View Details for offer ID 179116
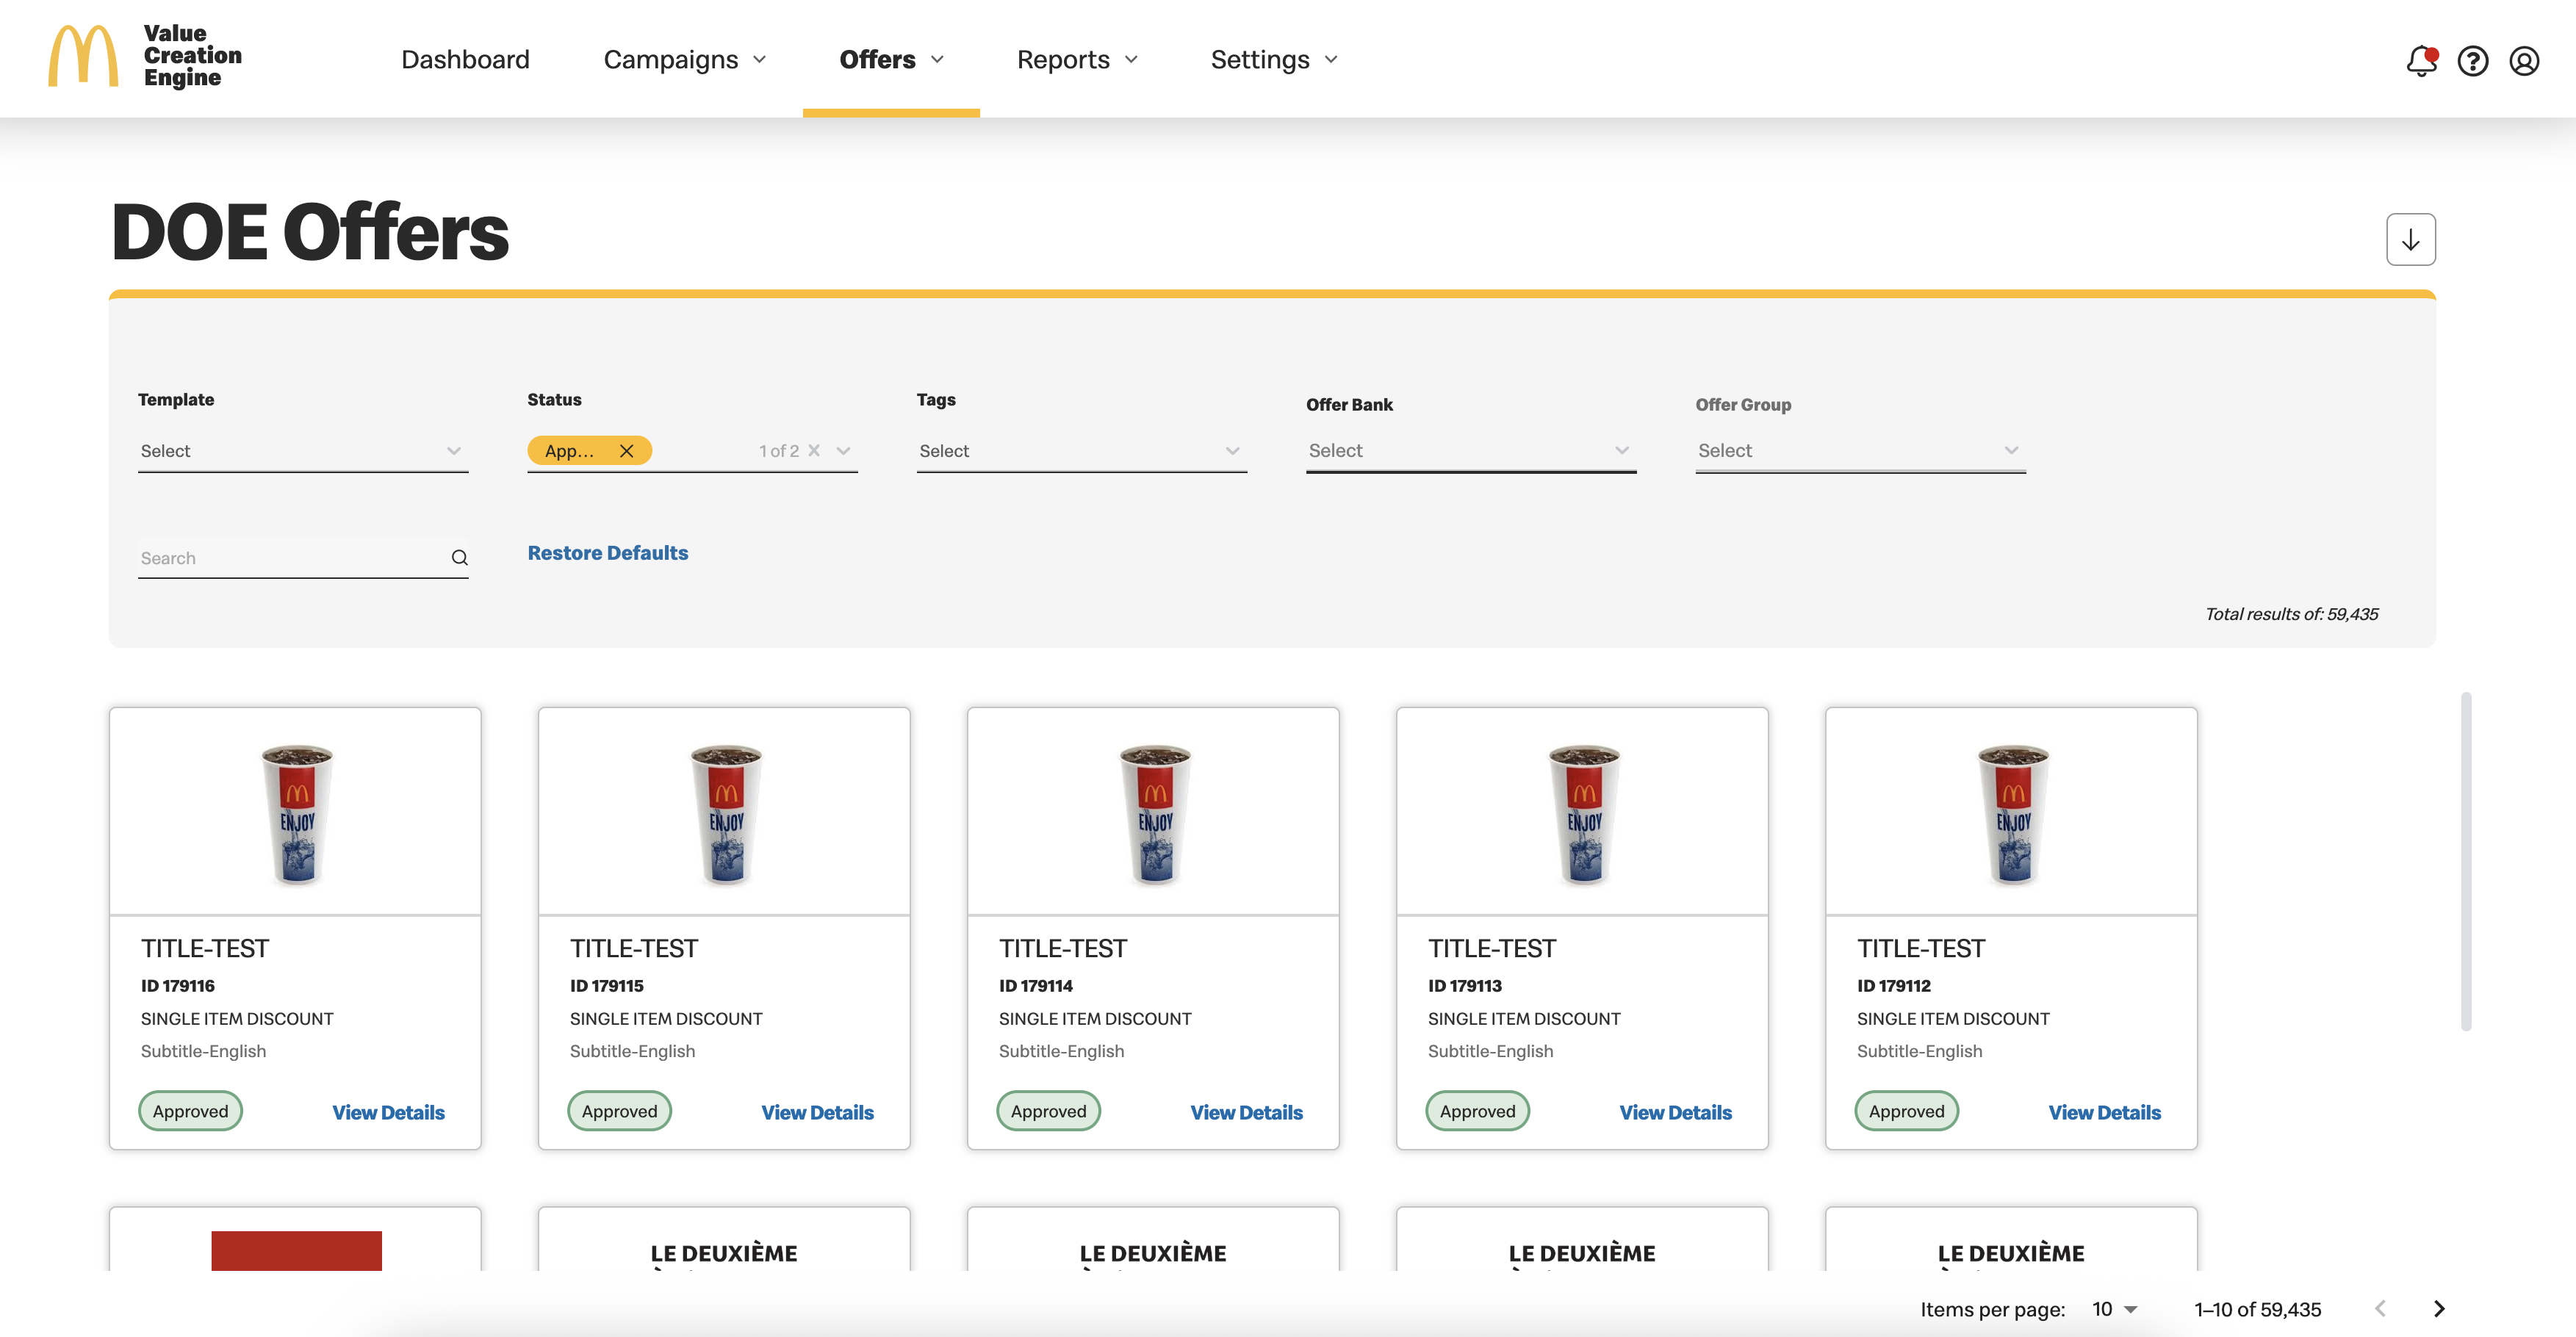2576x1337 pixels. pyautogui.click(x=388, y=1113)
